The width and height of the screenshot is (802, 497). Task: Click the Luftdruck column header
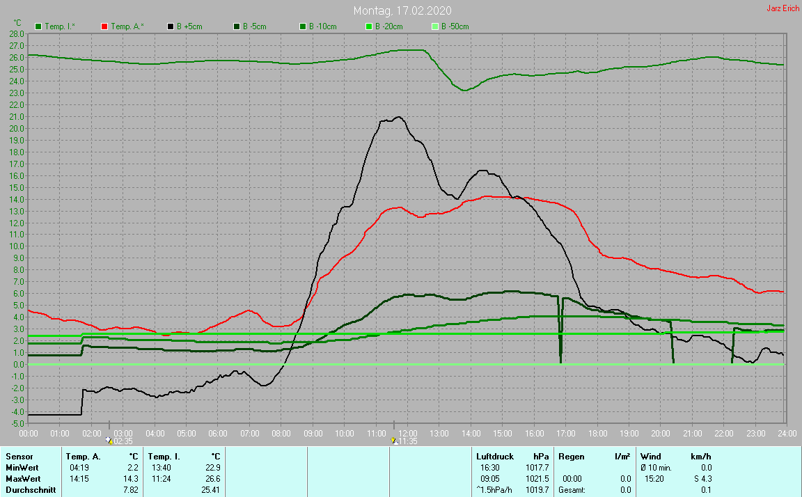click(x=494, y=456)
